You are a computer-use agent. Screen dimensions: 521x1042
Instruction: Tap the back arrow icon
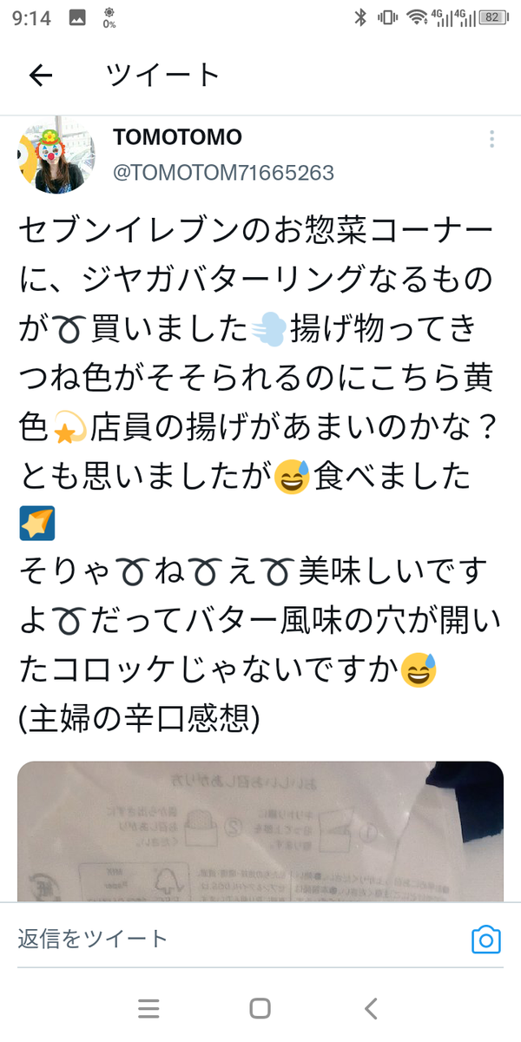pos(41,76)
